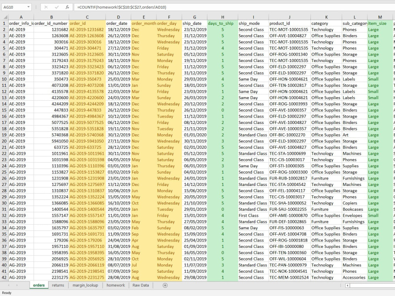
Task: Click the item_size header cell
Action: pyautogui.click(x=380, y=23)
